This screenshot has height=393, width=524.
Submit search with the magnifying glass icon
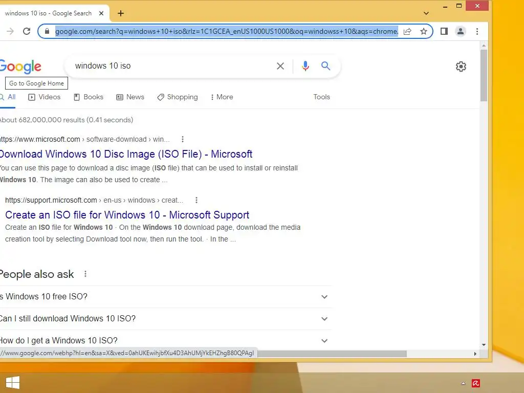(x=325, y=66)
